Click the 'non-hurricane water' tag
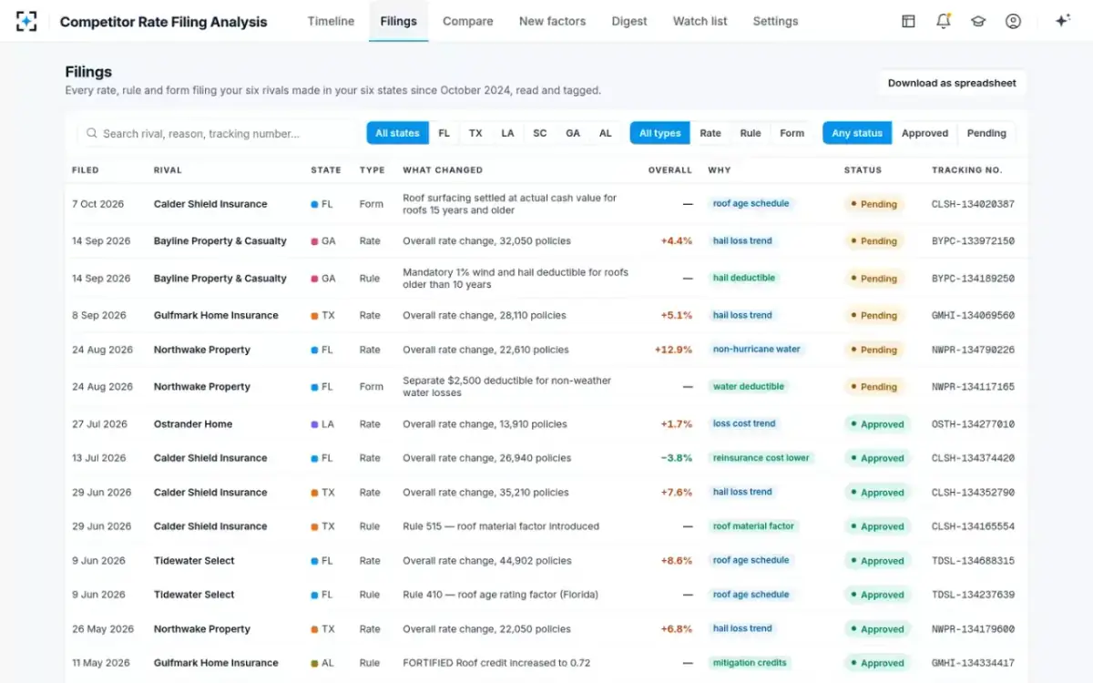 click(x=756, y=350)
